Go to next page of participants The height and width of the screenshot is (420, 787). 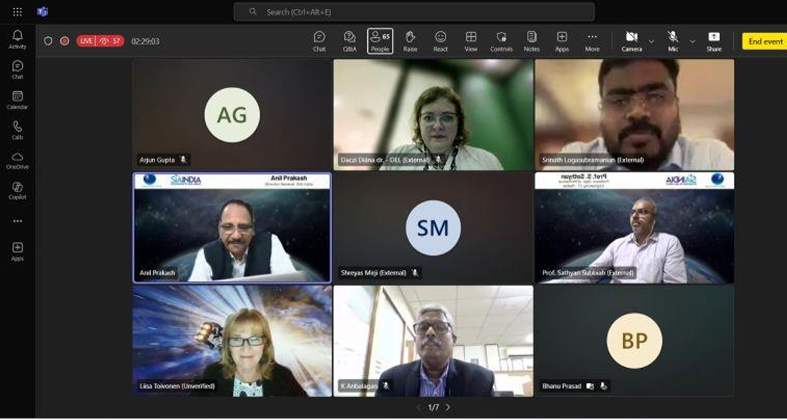pyautogui.click(x=448, y=407)
